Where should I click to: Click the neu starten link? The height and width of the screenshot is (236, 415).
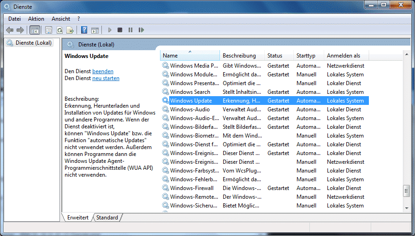(x=106, y=78)
